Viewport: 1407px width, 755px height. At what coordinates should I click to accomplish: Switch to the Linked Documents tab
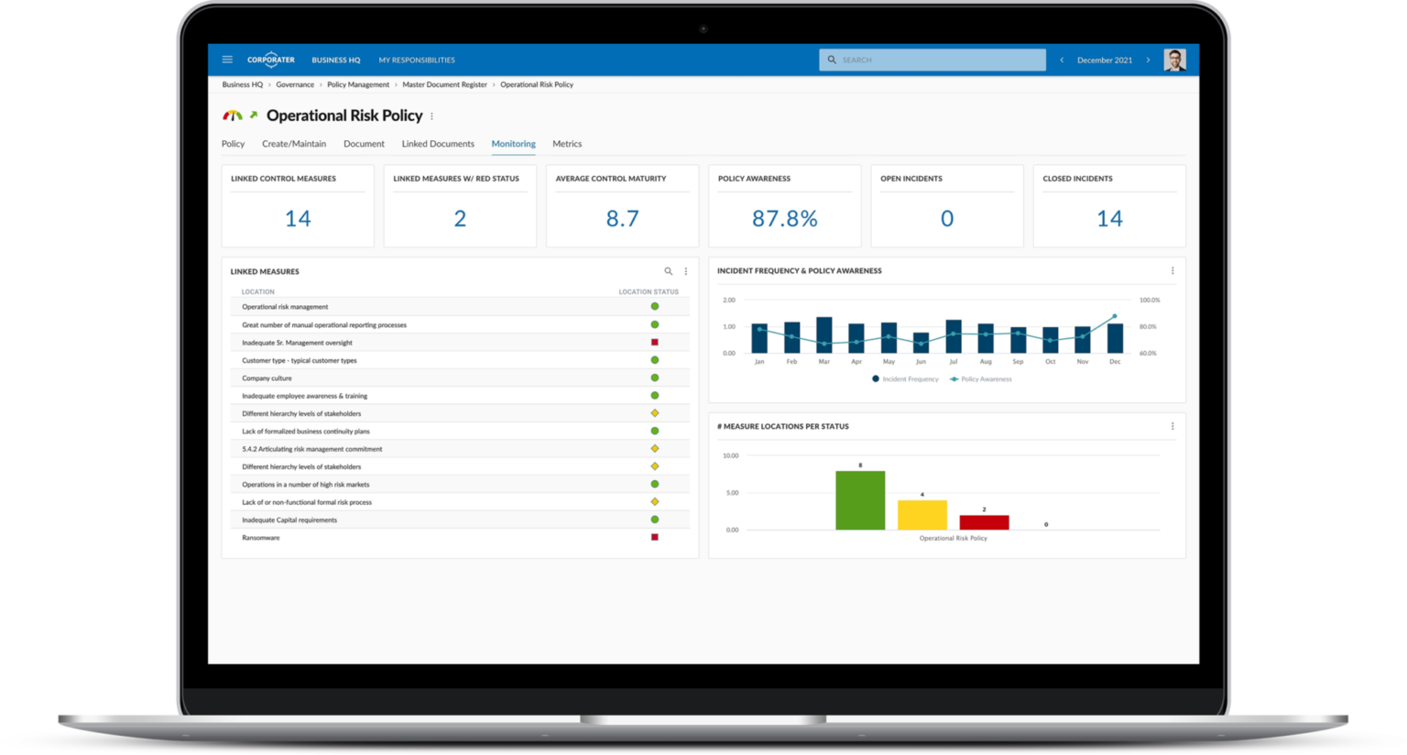click(x=438, y=144)
